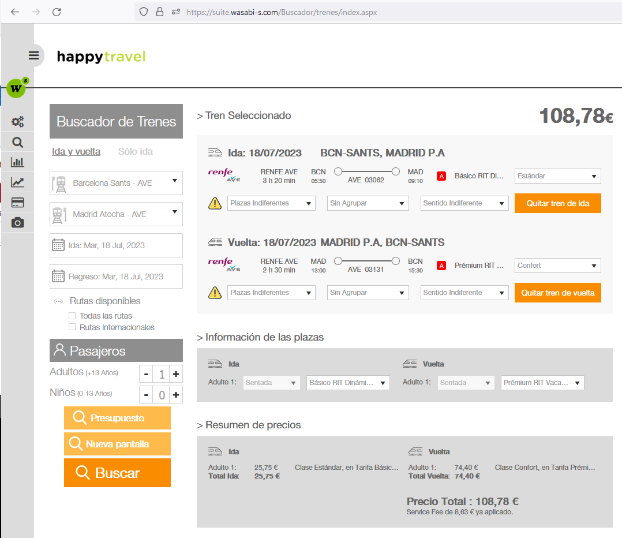Click the Quitar tren de ida button

557,203
